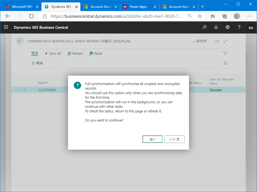Click the CUSTOMER row selector arrow
Image resolution: width=257 pixels, height=192 pixels.
point(24,90)
